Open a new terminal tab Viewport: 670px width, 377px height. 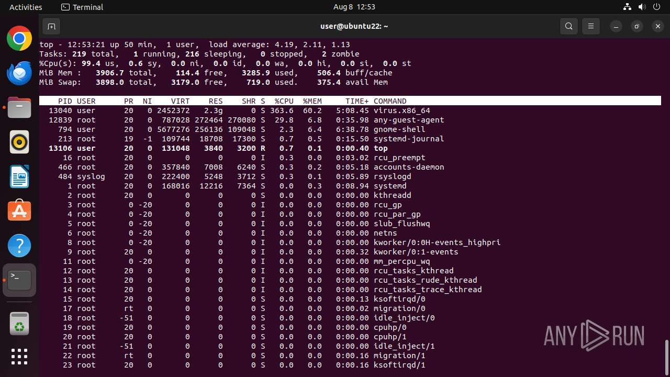[51, 26]
